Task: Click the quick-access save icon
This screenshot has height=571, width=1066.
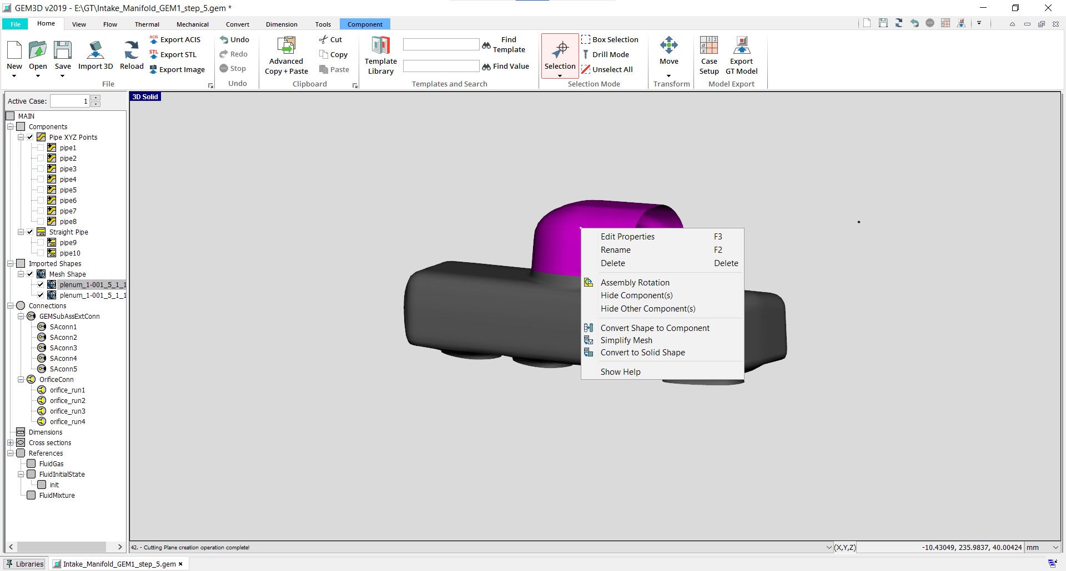Action: point(883,23)
